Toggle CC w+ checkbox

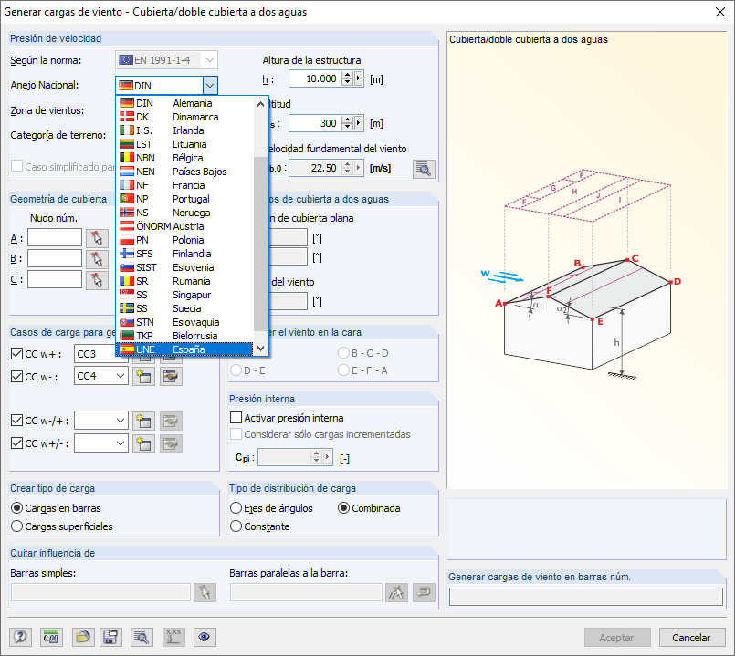(16, 354)
